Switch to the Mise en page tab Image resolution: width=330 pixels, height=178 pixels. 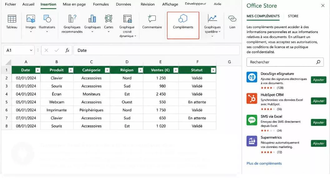[74, 4]
